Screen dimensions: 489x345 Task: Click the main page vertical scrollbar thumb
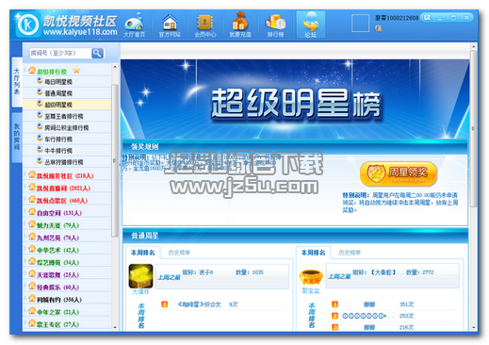(473, 128)
